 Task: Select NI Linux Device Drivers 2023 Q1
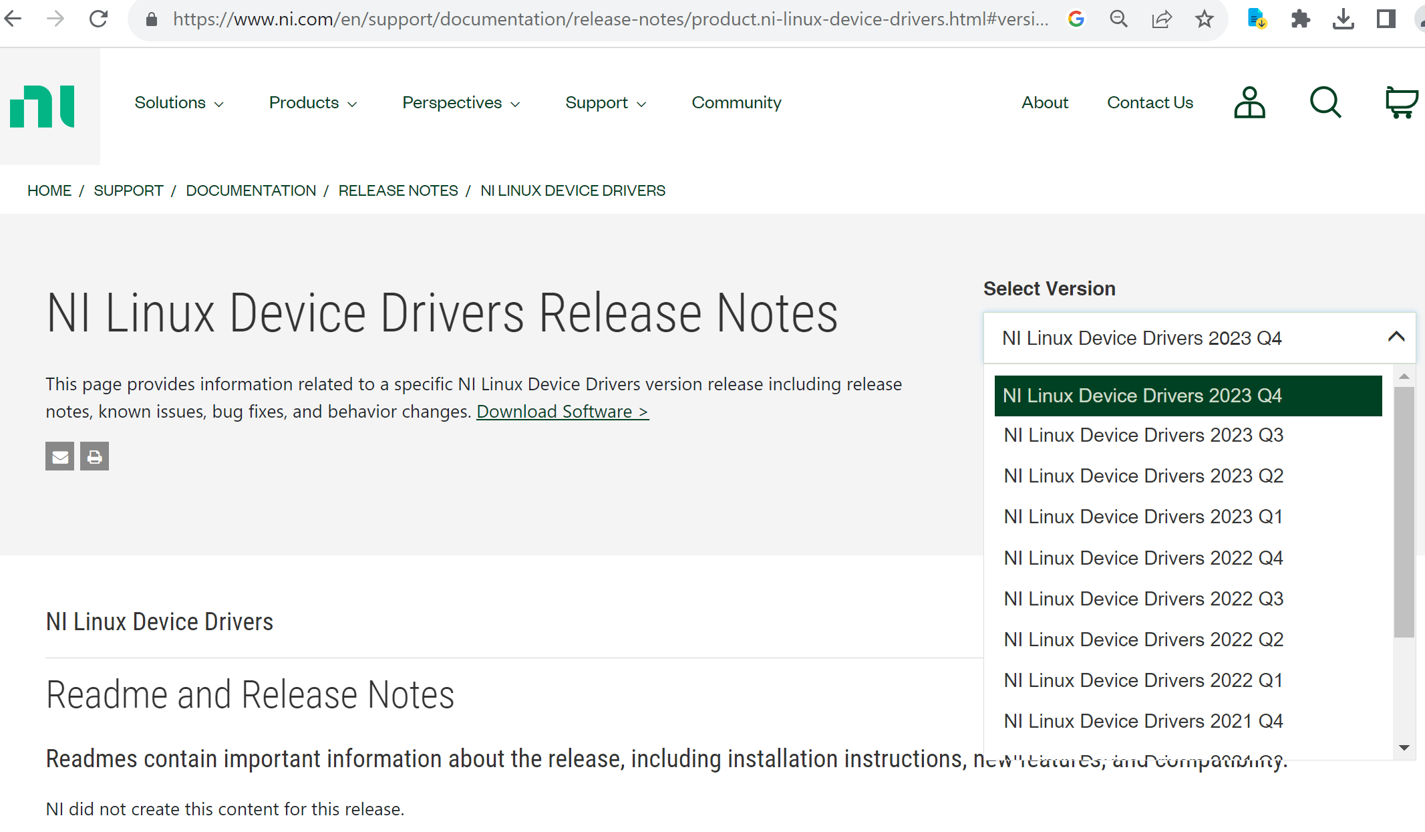[1188, 517]
